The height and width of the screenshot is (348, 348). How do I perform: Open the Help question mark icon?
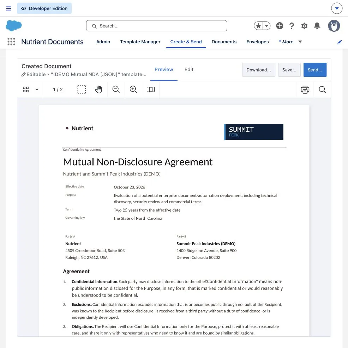click(x=292, y=26)
